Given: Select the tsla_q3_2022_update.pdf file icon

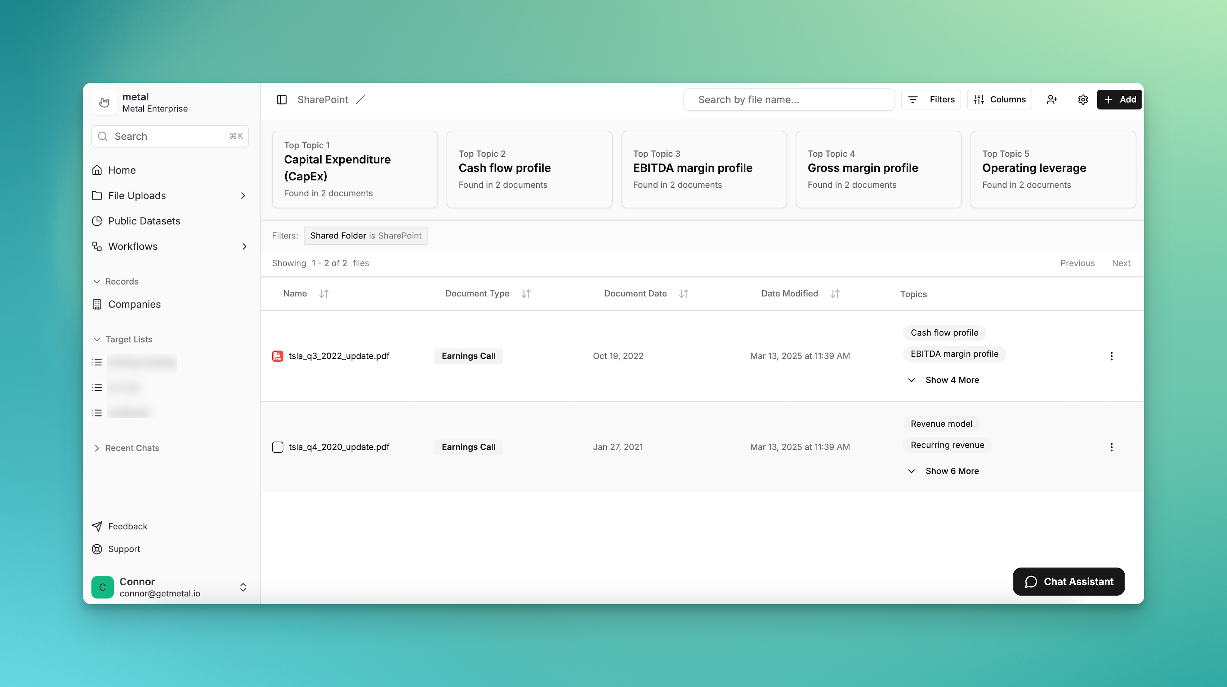Looking at the screenshot, I should [x=278, y=356].
